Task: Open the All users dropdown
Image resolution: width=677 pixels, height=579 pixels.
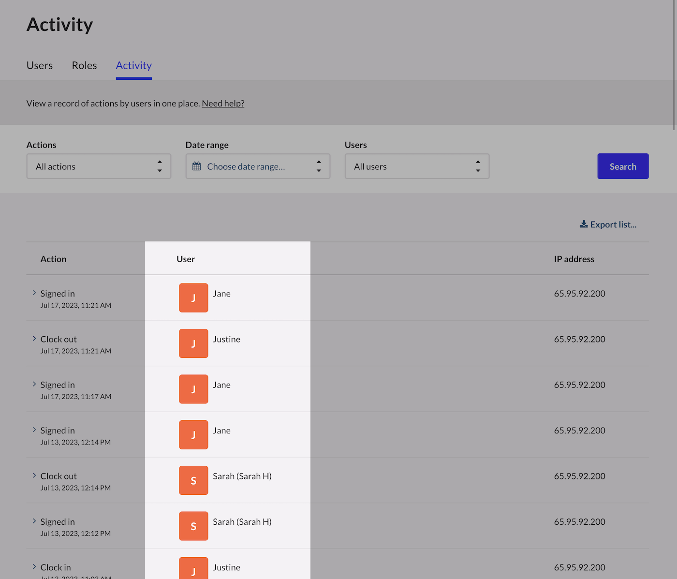Action: tap(417, 166)
